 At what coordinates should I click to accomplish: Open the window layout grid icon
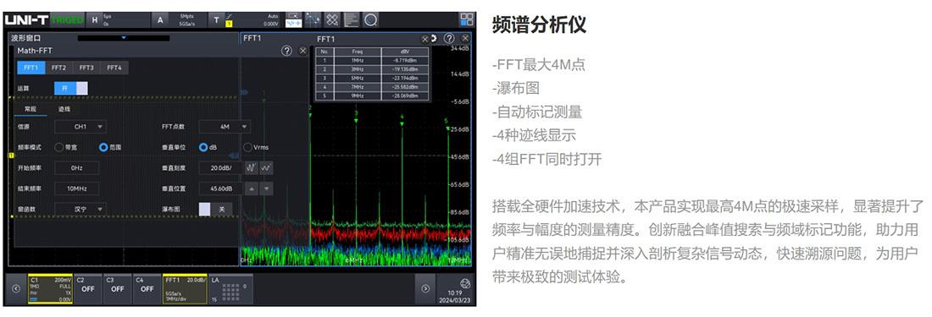coord(467,19)
